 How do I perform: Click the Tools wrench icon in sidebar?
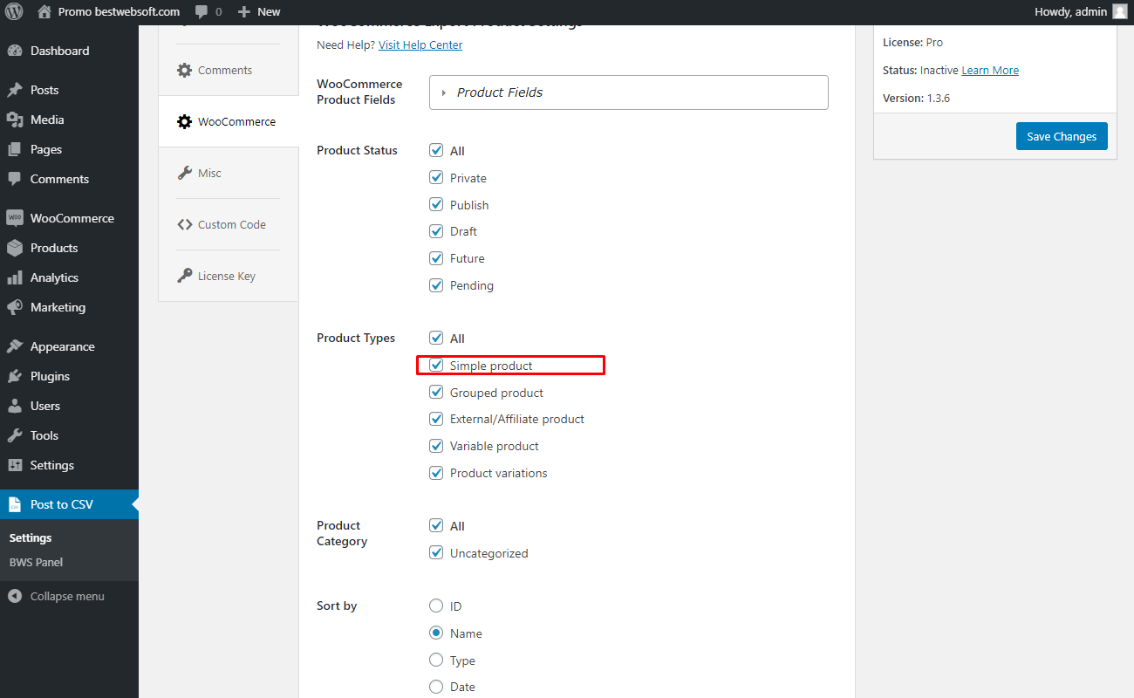[15, 435]
